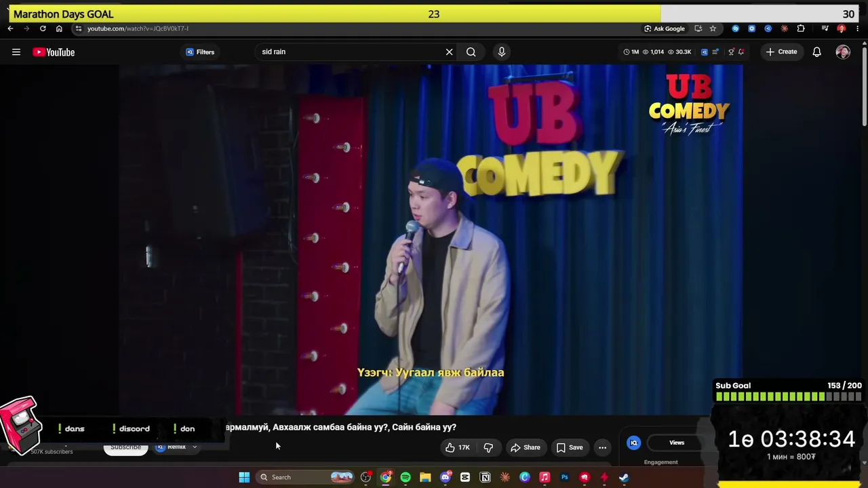
Task: Click the vidIQ panel logo beside Views
Action: click(633, 443)
